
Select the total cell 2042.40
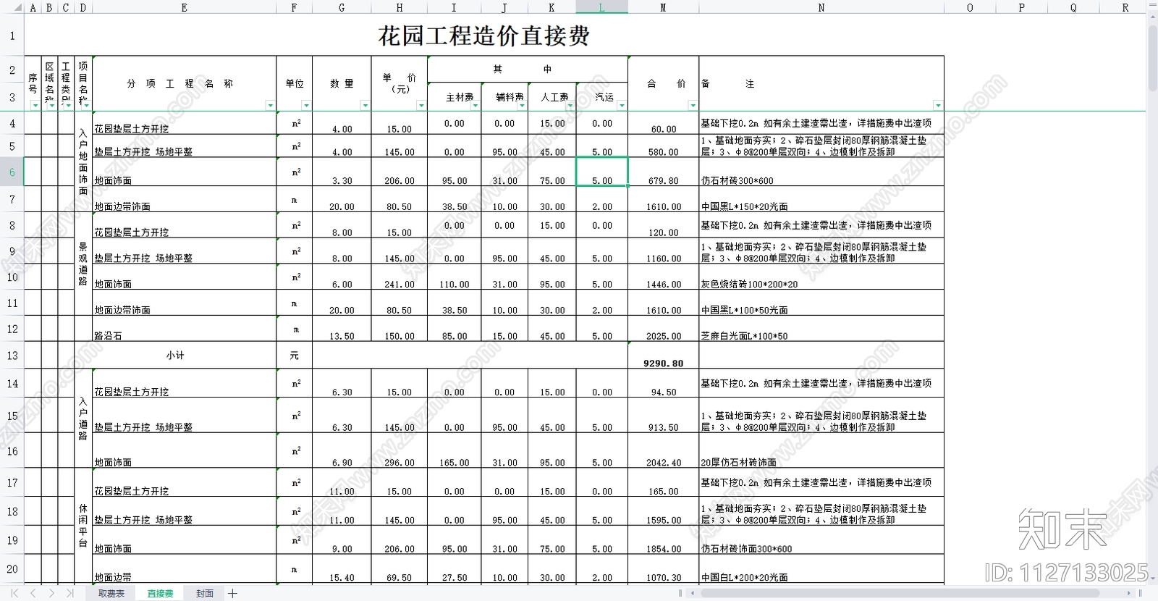664,450
